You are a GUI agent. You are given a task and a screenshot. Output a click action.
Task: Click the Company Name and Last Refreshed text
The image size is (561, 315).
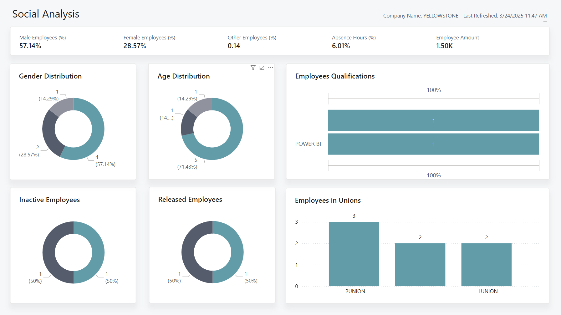465,16
